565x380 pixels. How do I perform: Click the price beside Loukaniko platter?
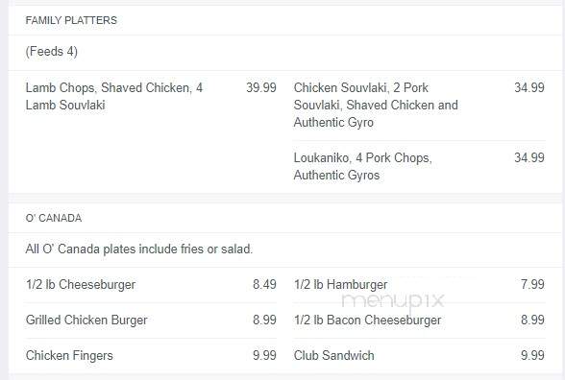[529, 158]
